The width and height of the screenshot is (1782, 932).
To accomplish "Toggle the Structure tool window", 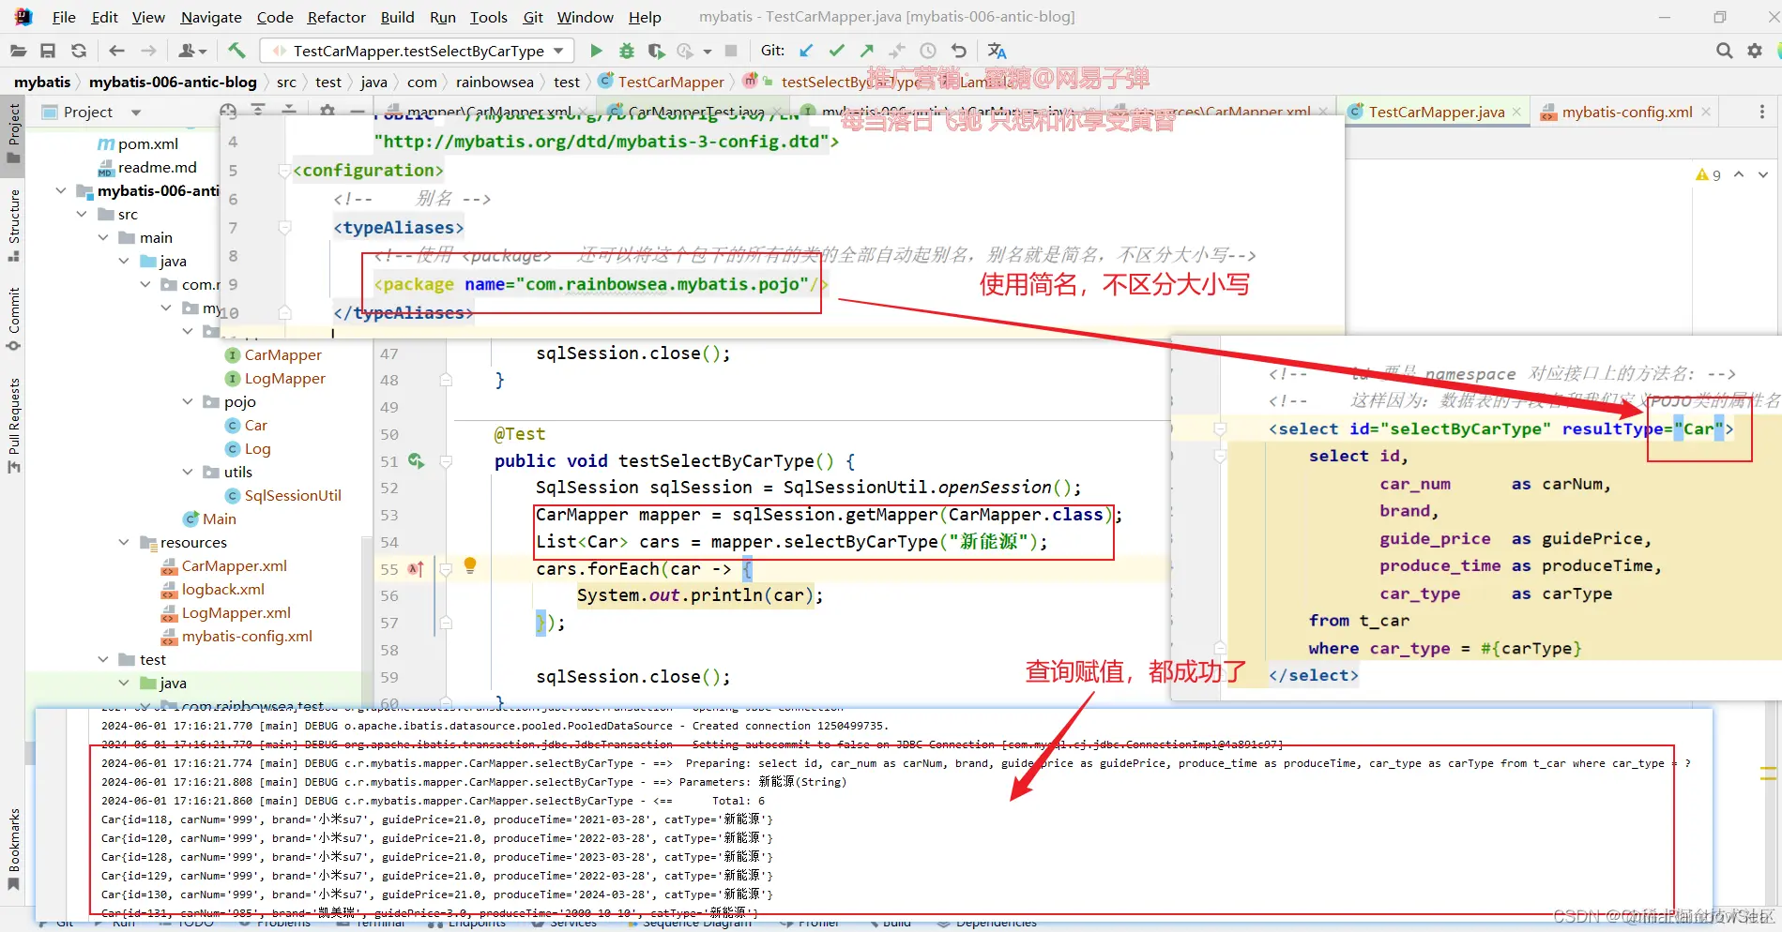I will tap(14, 225).
